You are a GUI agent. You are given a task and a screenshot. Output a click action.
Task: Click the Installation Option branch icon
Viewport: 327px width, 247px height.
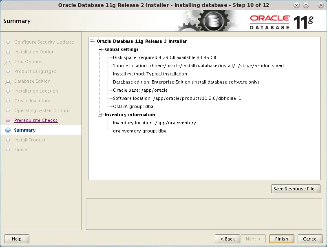click(x=8, y=52)
